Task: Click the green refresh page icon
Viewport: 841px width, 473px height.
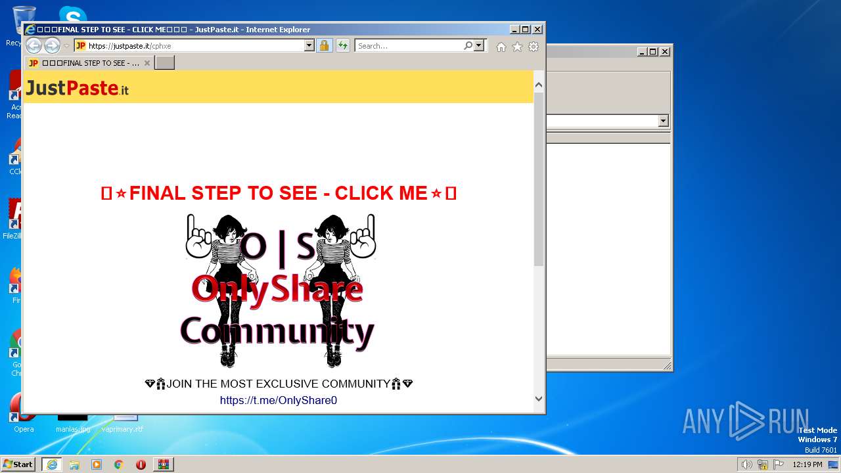Action: (342, 45)
